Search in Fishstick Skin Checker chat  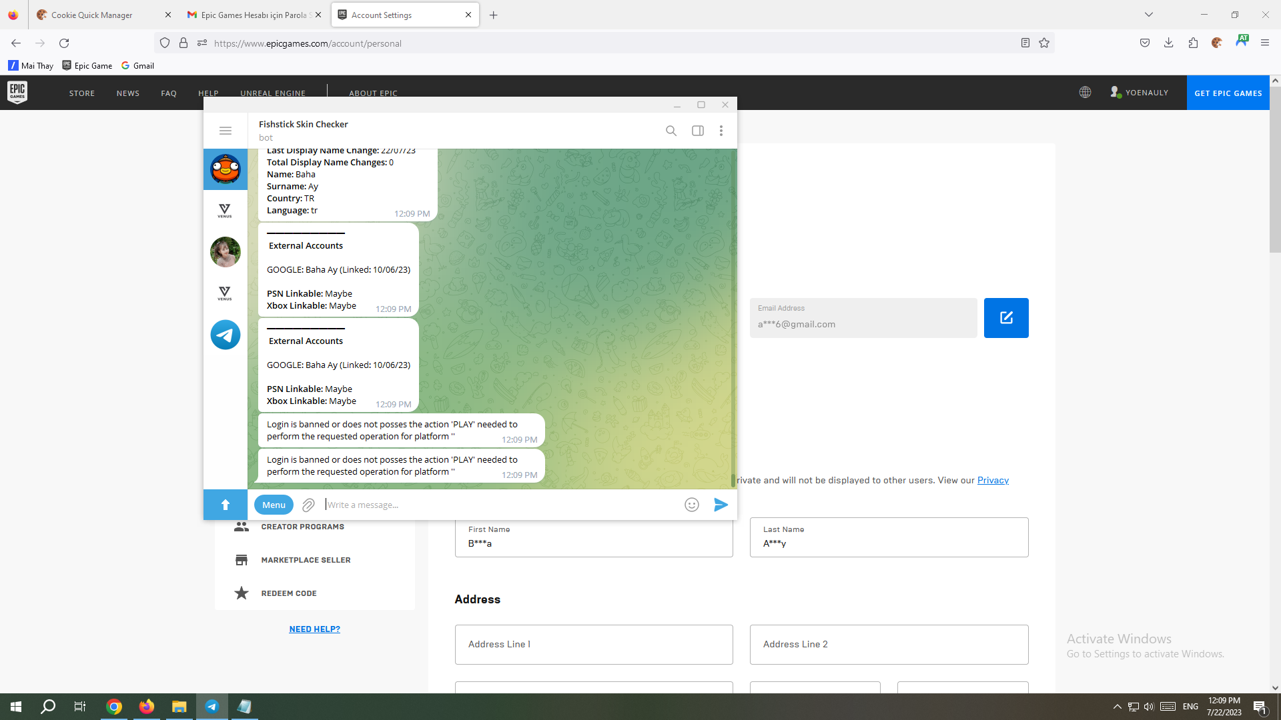pos(671,131)
